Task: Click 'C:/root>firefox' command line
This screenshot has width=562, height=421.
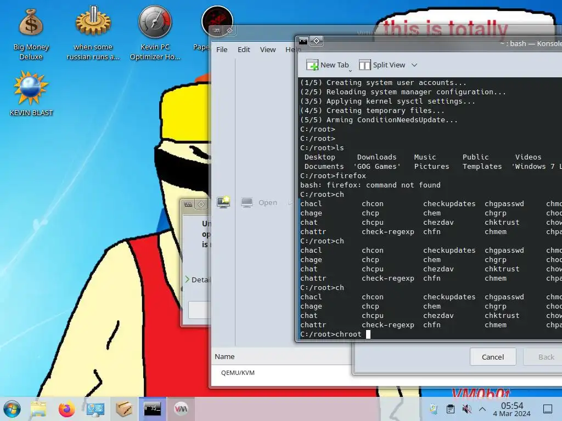Action: [x=333, y=176]
